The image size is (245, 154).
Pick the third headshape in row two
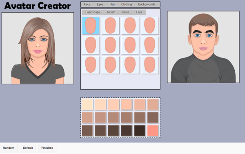(x=130, y=45)
